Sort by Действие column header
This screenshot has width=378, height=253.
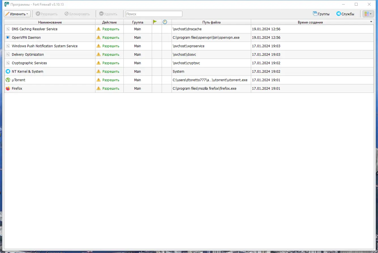[x=110, y=22]
